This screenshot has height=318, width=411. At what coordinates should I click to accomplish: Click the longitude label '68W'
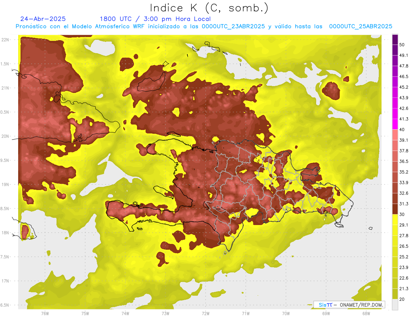(366, 313)
